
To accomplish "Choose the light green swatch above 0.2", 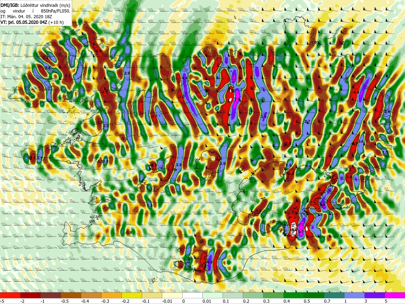I will (253, 295).
